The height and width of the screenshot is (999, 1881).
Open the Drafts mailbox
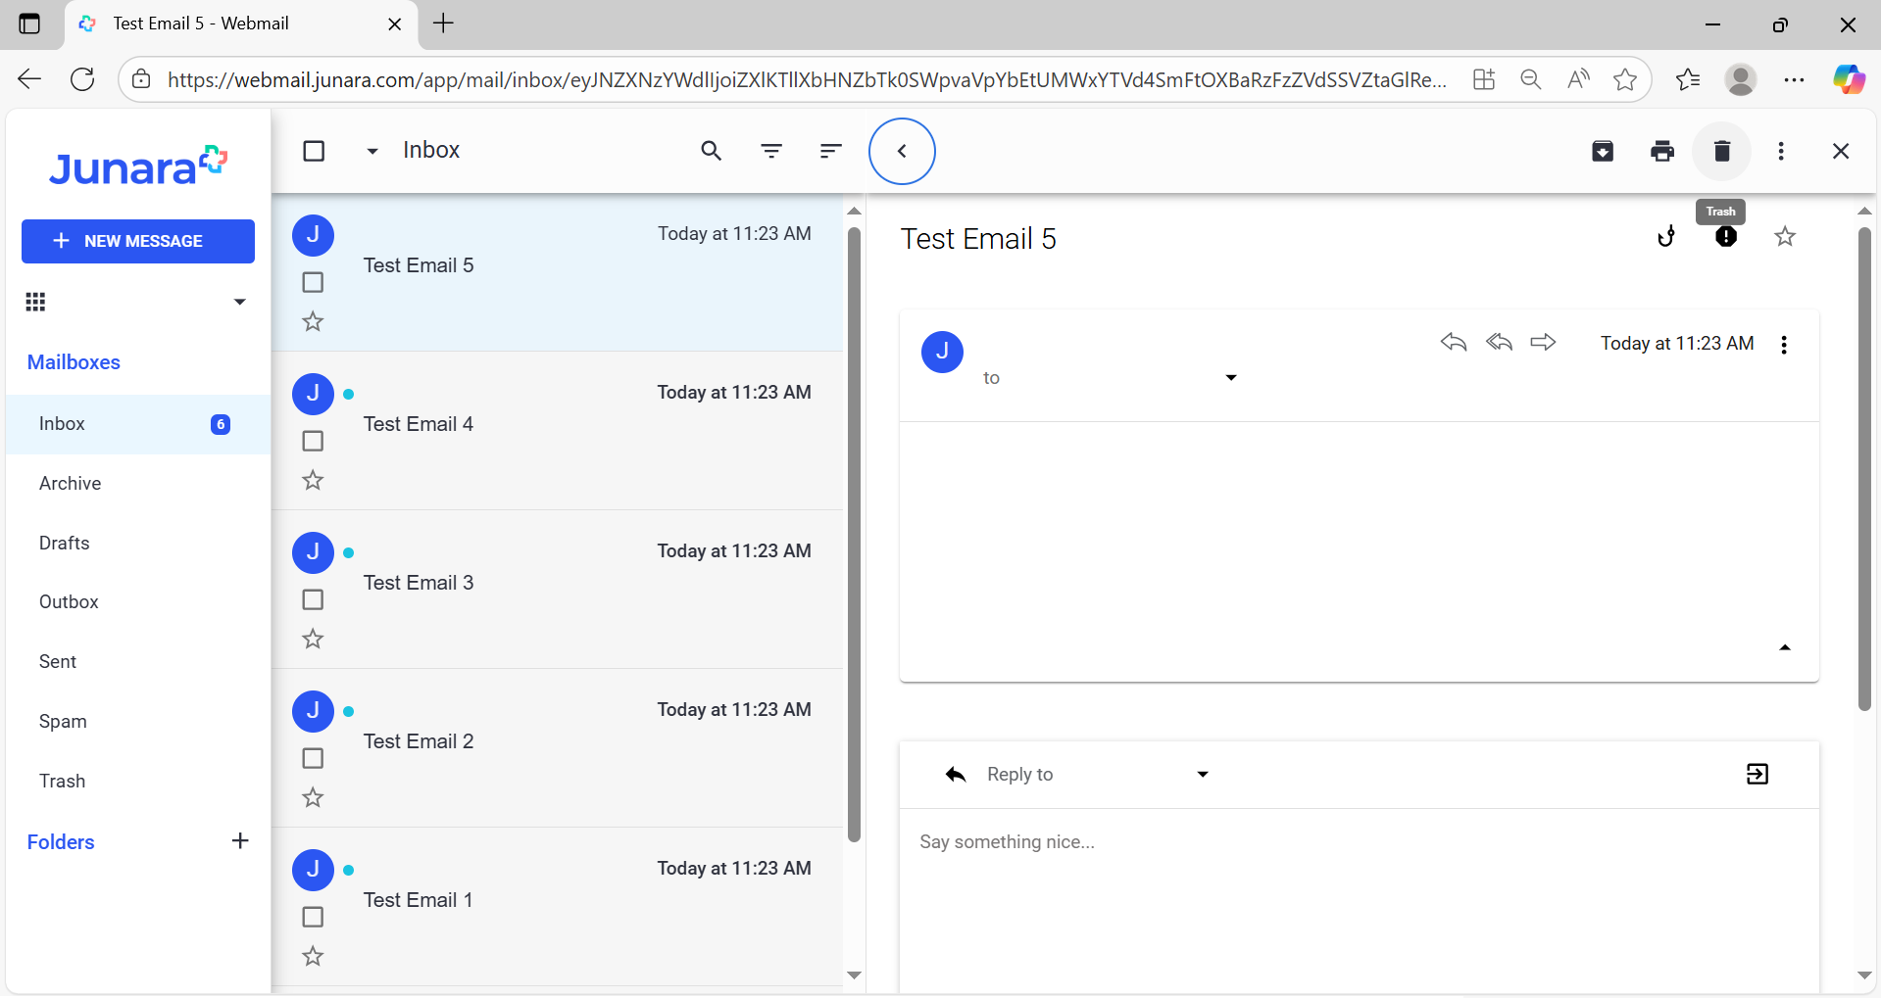click(138, 544)
